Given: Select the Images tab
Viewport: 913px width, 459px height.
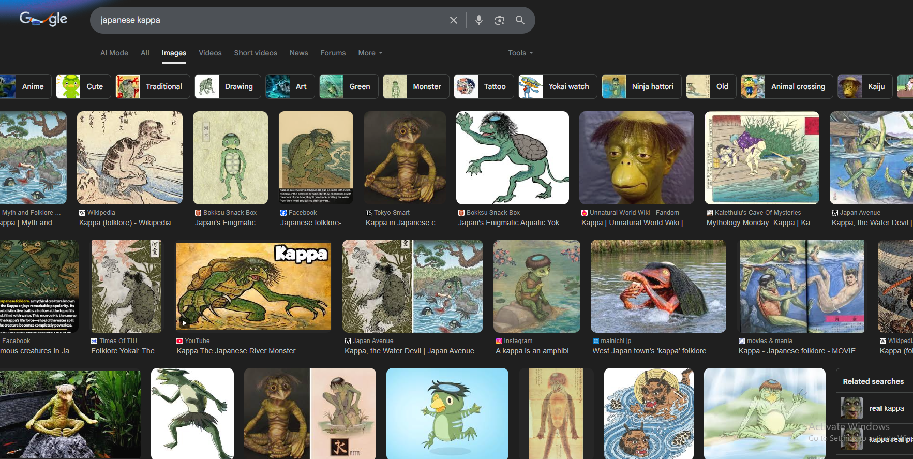Looking at the screenshot, I should point(174,53).
